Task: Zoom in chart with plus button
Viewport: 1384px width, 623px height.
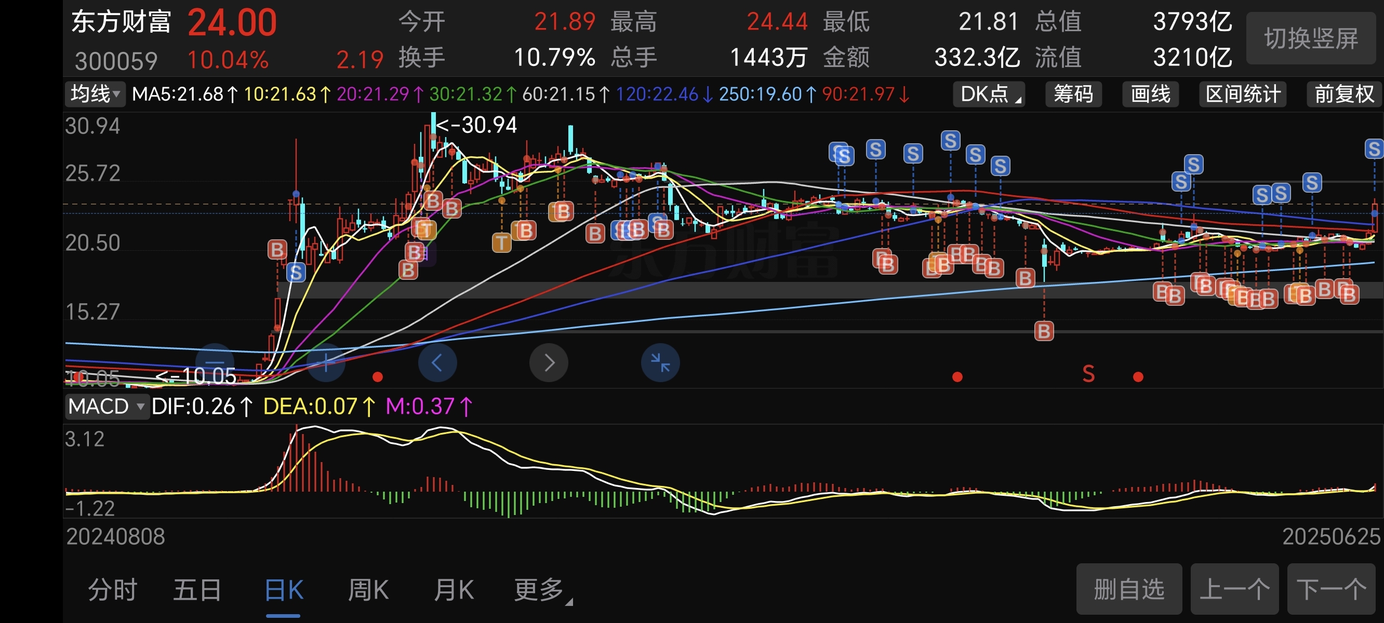Action: (326, 362)
